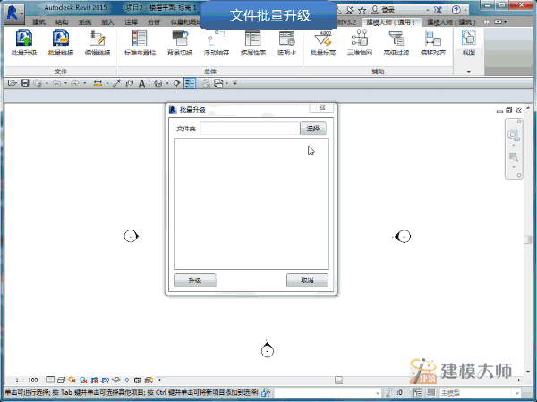Click the 三维轴网 ribbon icon
The image size is (537, 402).
click(359, 43)
